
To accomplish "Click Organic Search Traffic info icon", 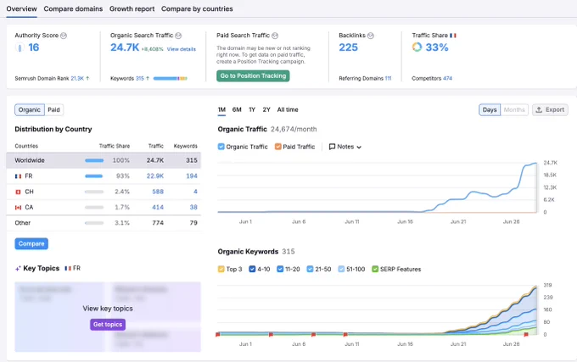I will pyautogui.click(x=178, y=36).
